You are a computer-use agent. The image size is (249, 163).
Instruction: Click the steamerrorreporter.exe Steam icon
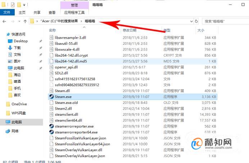coord(51,126)
